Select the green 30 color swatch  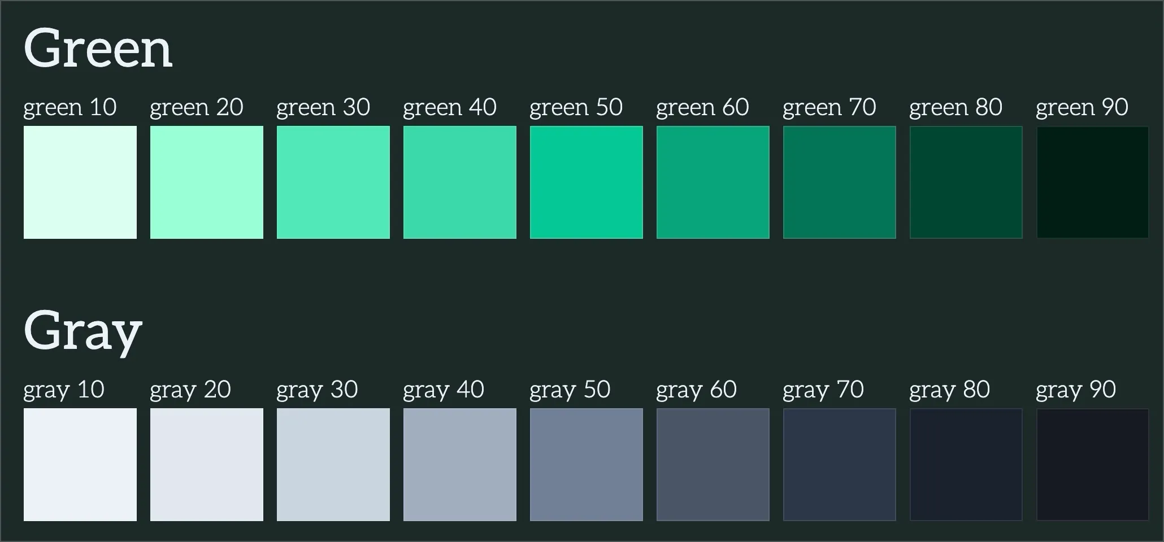333,182
